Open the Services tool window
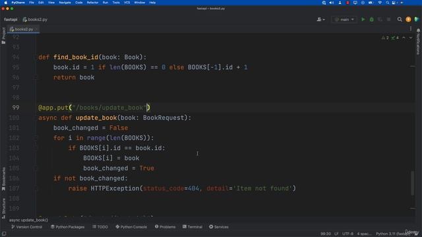The width and height of the screenshot is (422, 237). click(x=219, y=227)
